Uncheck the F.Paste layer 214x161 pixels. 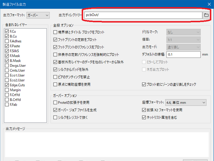coord(7,46)
